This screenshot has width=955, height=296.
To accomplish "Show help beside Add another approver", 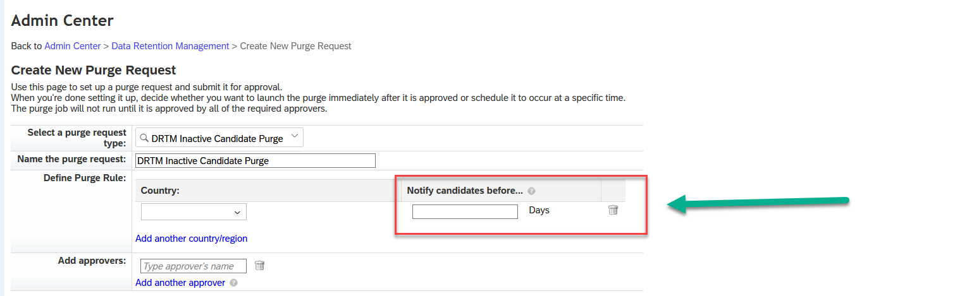I will 234,283.
